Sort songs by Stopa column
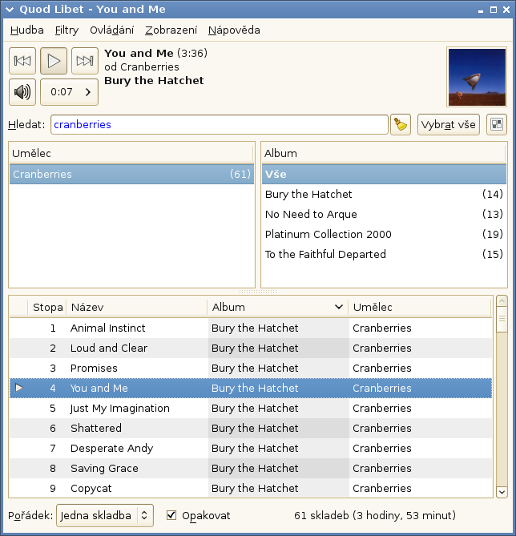 click(46, 307)
